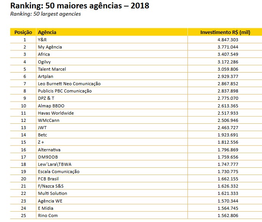Viewport: 262px width, 222px height.
Task: Click the 'Investimento R$ (mil)' column header
Action: pos(225,32)
